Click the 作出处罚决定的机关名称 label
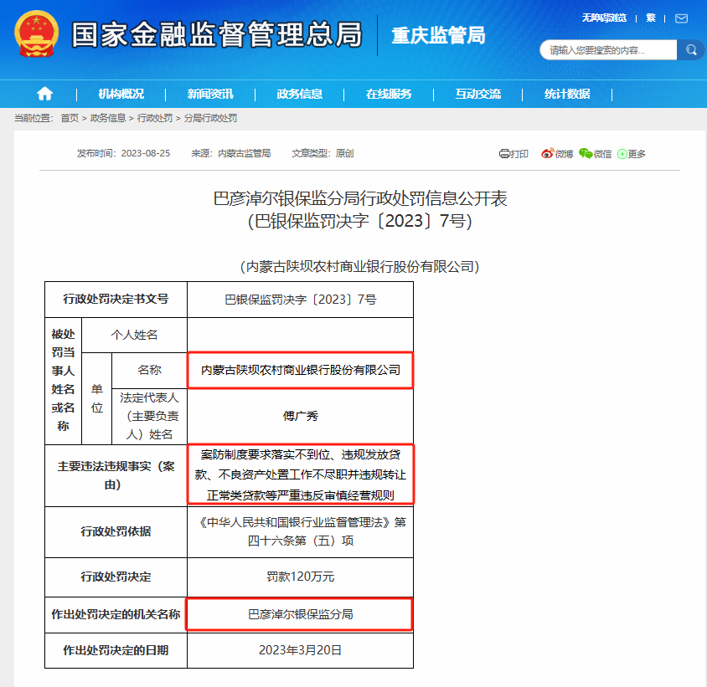Image resolution: width=707 pixels, height=687 pixels. tap(116, 614)
